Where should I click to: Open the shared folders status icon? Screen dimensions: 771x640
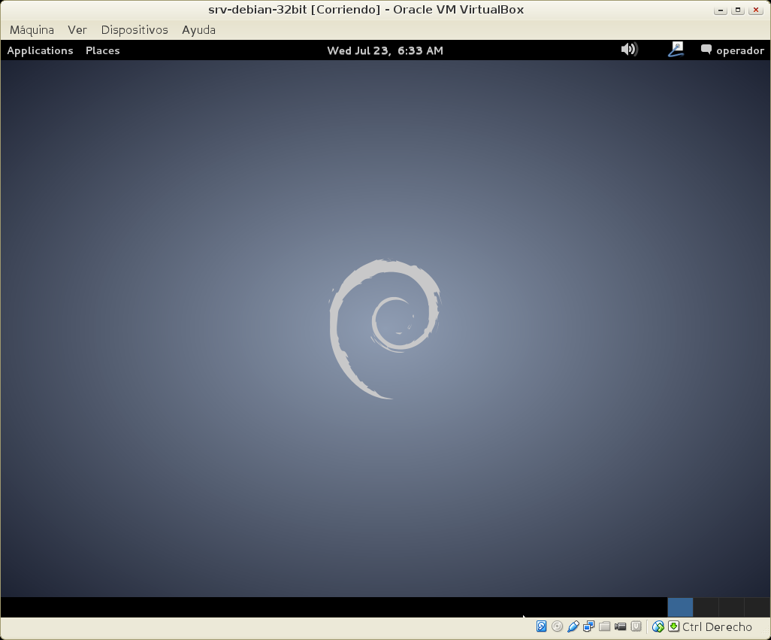[x=604, y=626]
